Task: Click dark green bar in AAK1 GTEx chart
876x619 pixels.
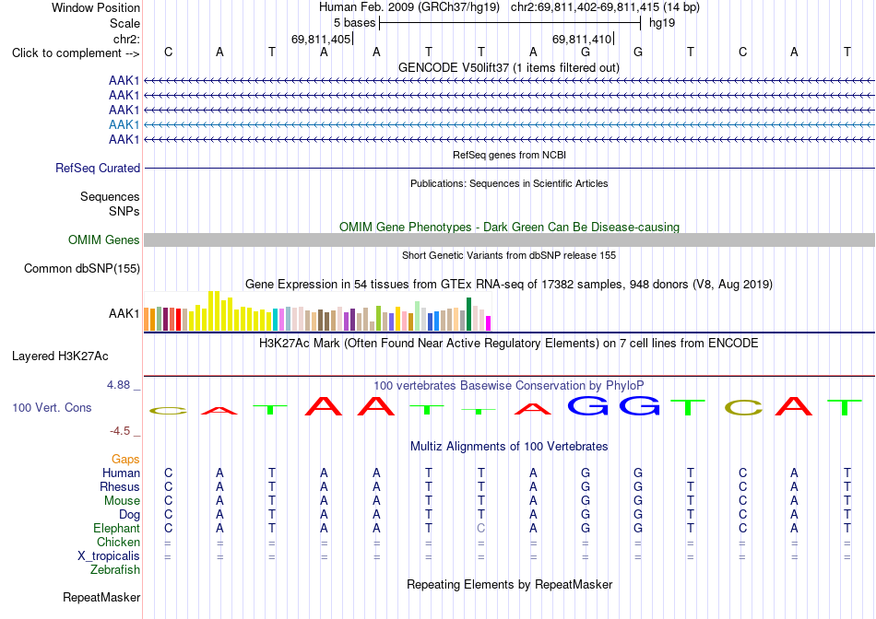Action: [x=468, y=314]
